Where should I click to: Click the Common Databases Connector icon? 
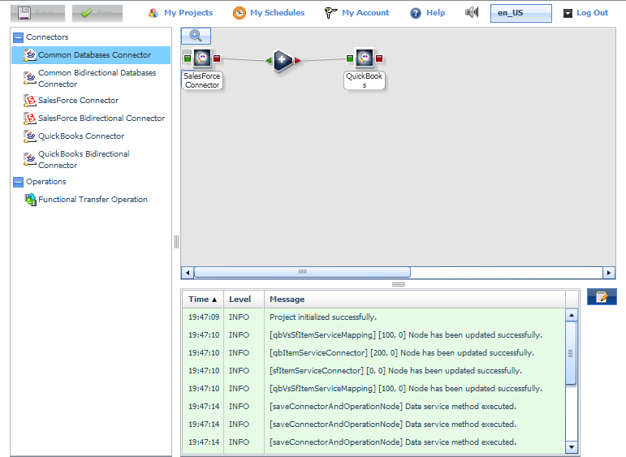click(x=30, y=55)
